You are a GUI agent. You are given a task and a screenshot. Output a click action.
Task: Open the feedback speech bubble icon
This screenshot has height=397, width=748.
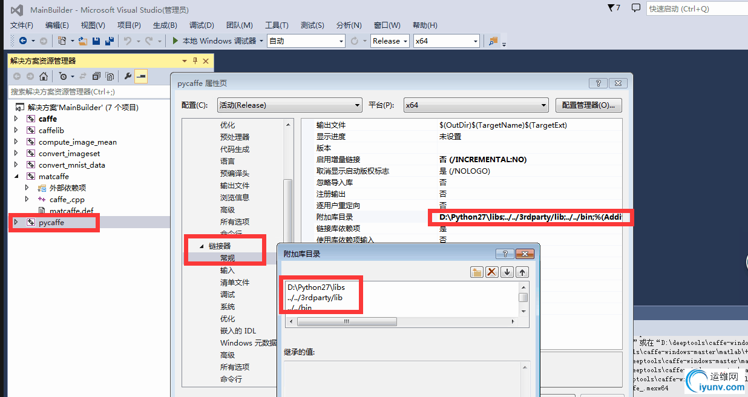[x=635, y=8]
